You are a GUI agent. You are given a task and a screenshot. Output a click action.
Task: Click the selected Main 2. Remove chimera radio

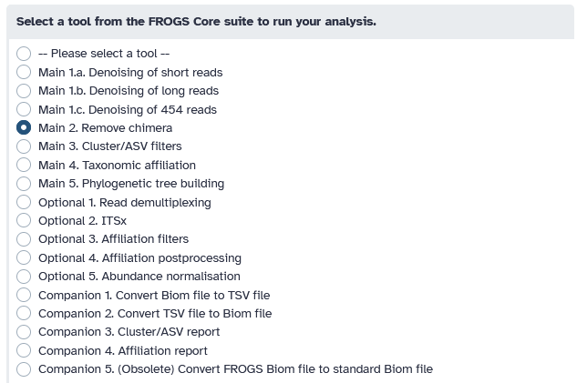(x=24, y=127)
